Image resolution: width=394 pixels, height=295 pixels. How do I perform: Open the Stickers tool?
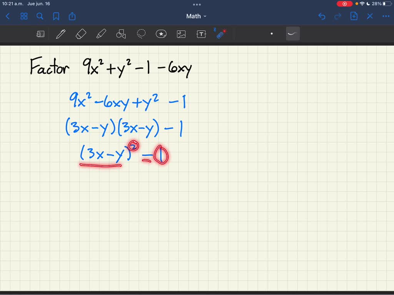[161, 34]
